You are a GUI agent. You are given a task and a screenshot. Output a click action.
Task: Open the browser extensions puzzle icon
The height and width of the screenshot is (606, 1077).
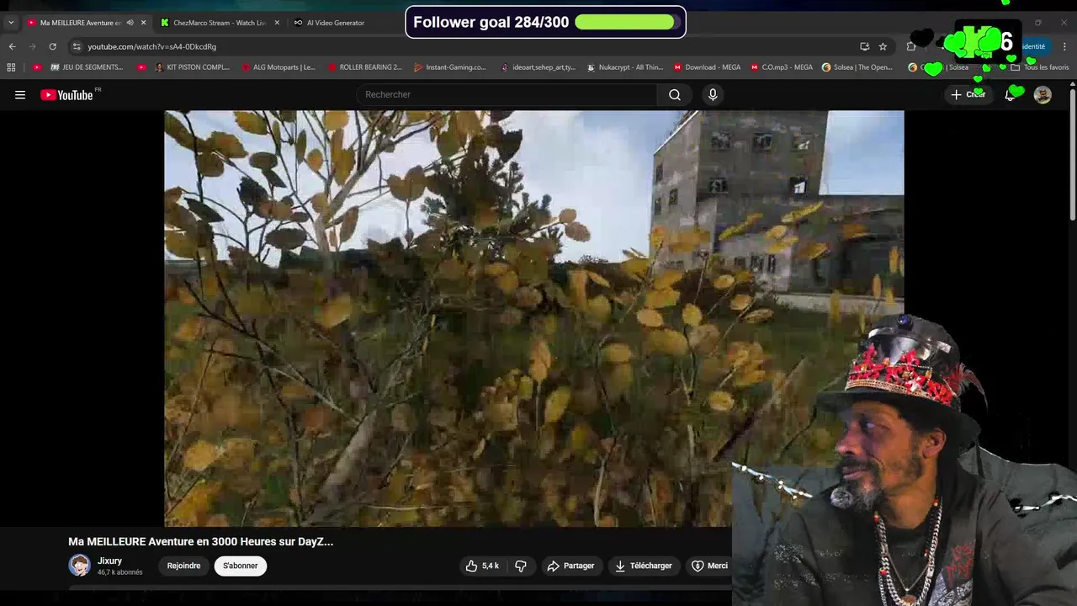pyautogui.click(x=911, y=46)
